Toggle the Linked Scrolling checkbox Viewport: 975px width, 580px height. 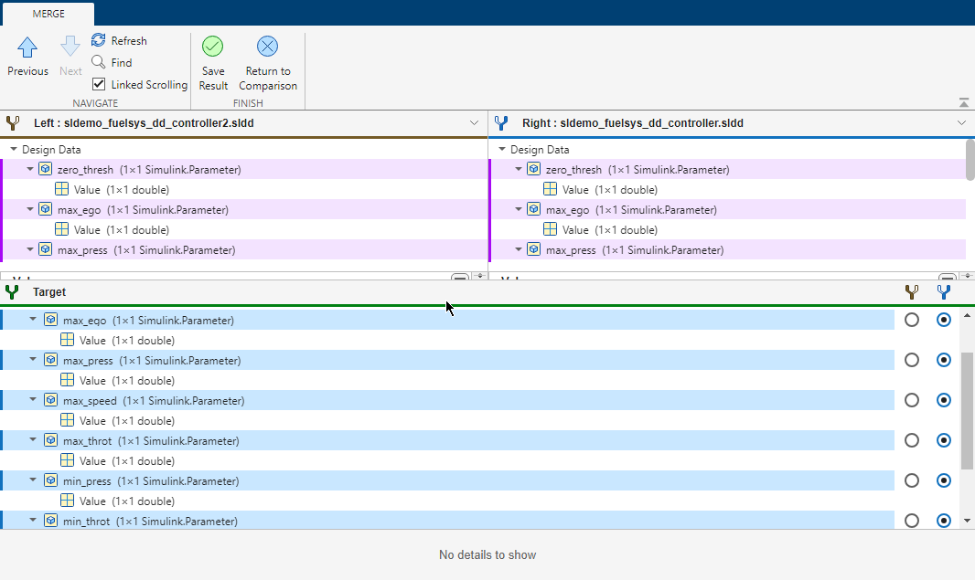pos(99,84)
